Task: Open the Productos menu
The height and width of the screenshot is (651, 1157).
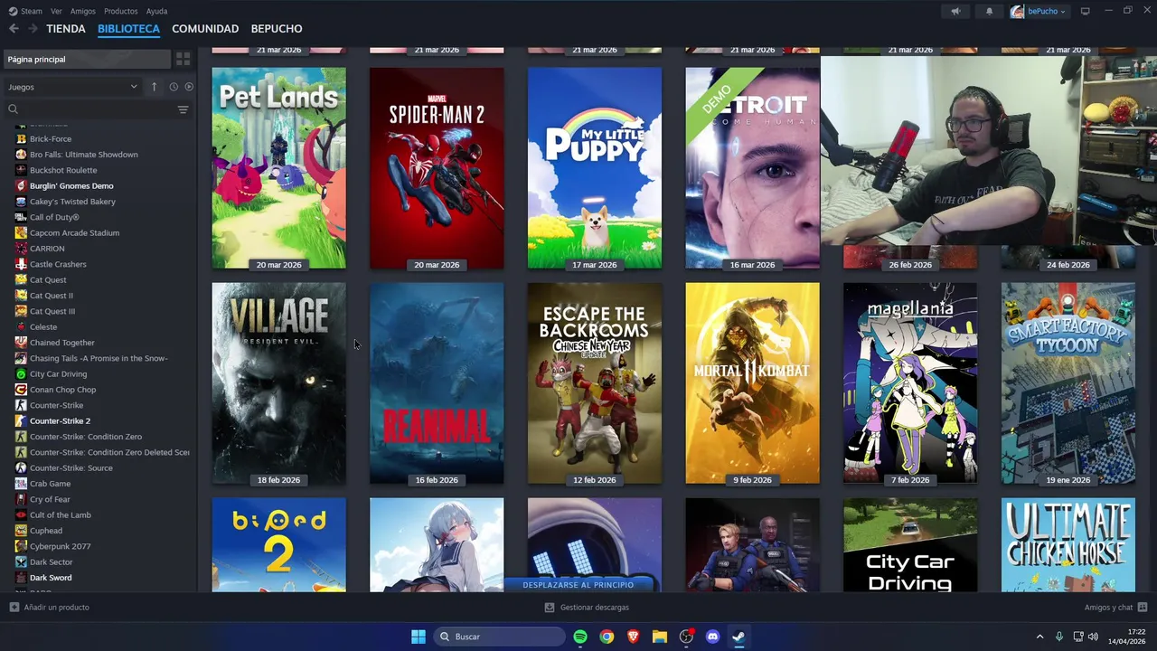Action: (x=121, y=11)
